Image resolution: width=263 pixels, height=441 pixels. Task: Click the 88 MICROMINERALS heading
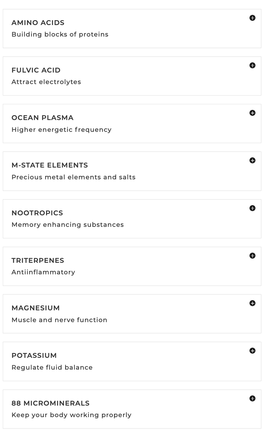(x=51, y=403)
